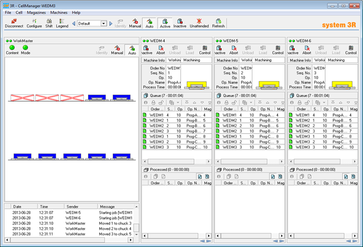Open the Magazines menu

[x=36, y=13]
